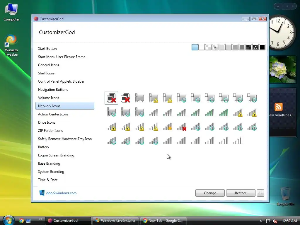Viewport: 300px width, 225px height.
Task: Click the network status tray icon
Action: (x=268, y=221)
